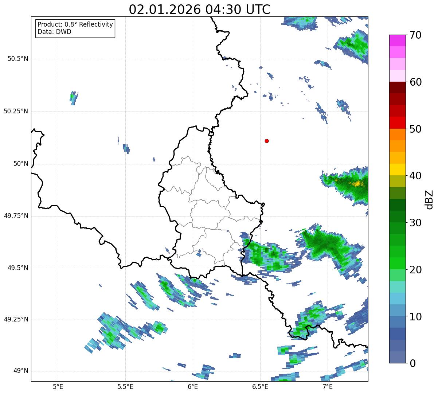438x394 pixels.
Task: Click the dBZ colorbar axis label
Action: tap(430, 199)
